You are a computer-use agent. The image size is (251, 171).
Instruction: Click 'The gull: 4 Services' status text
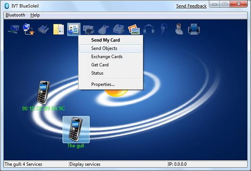point(23,164)
